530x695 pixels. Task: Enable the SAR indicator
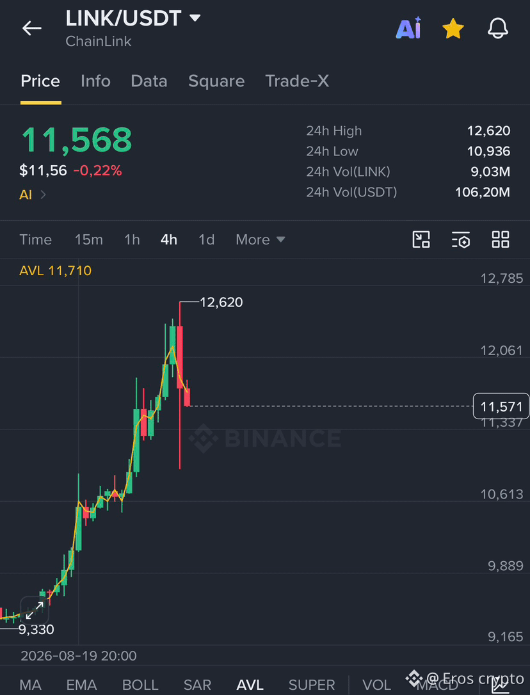197,685
